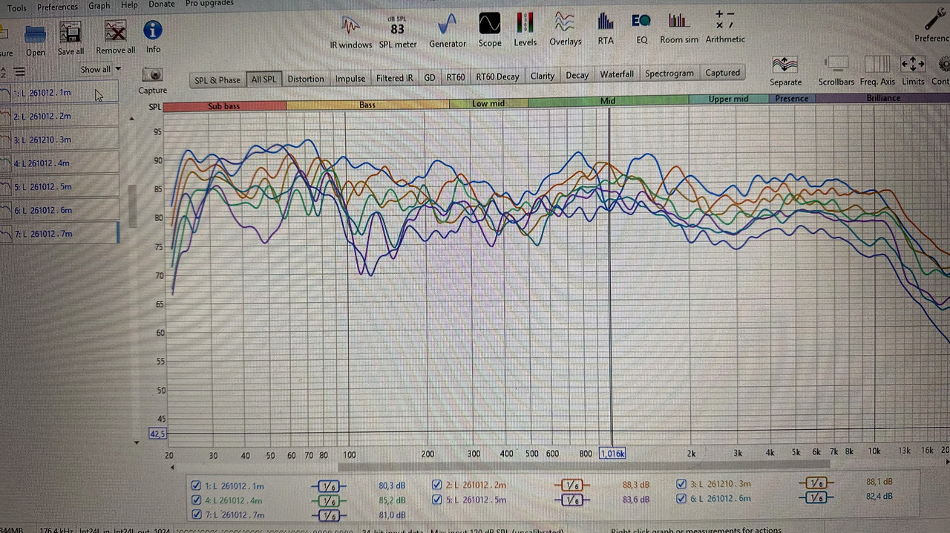Uncheck the 5: L 261012 . 5m trace
Image resolution: width=950 pixels, height=533 pixels.
437,500
